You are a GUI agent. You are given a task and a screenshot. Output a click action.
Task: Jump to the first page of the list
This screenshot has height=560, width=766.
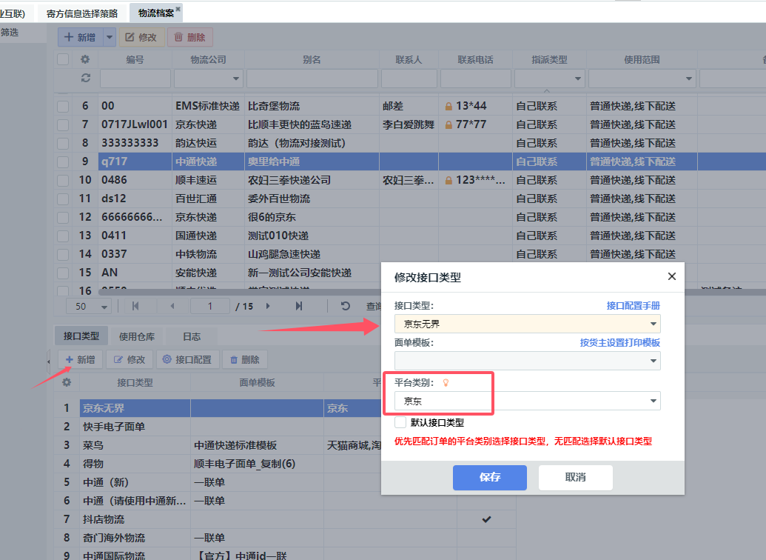[x=135, y=306]
